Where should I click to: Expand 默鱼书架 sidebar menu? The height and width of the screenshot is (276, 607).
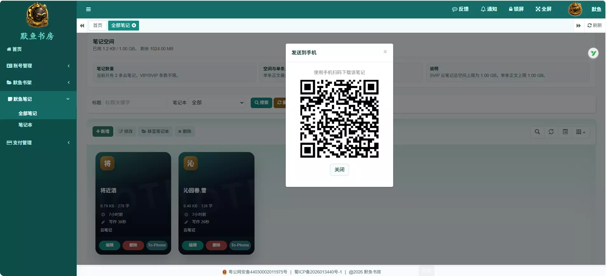[38, 82]
